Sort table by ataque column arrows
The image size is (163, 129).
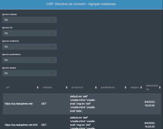141,87
